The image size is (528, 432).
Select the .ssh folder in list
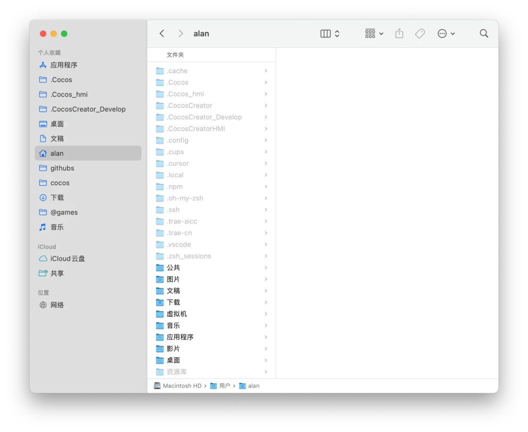pos(173,210)
